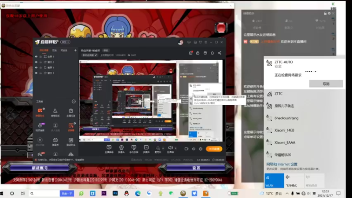Viewport: 352px width, 198px height.
Task: Open the gear settings left of 关闭直播
Action: [201, 149]
